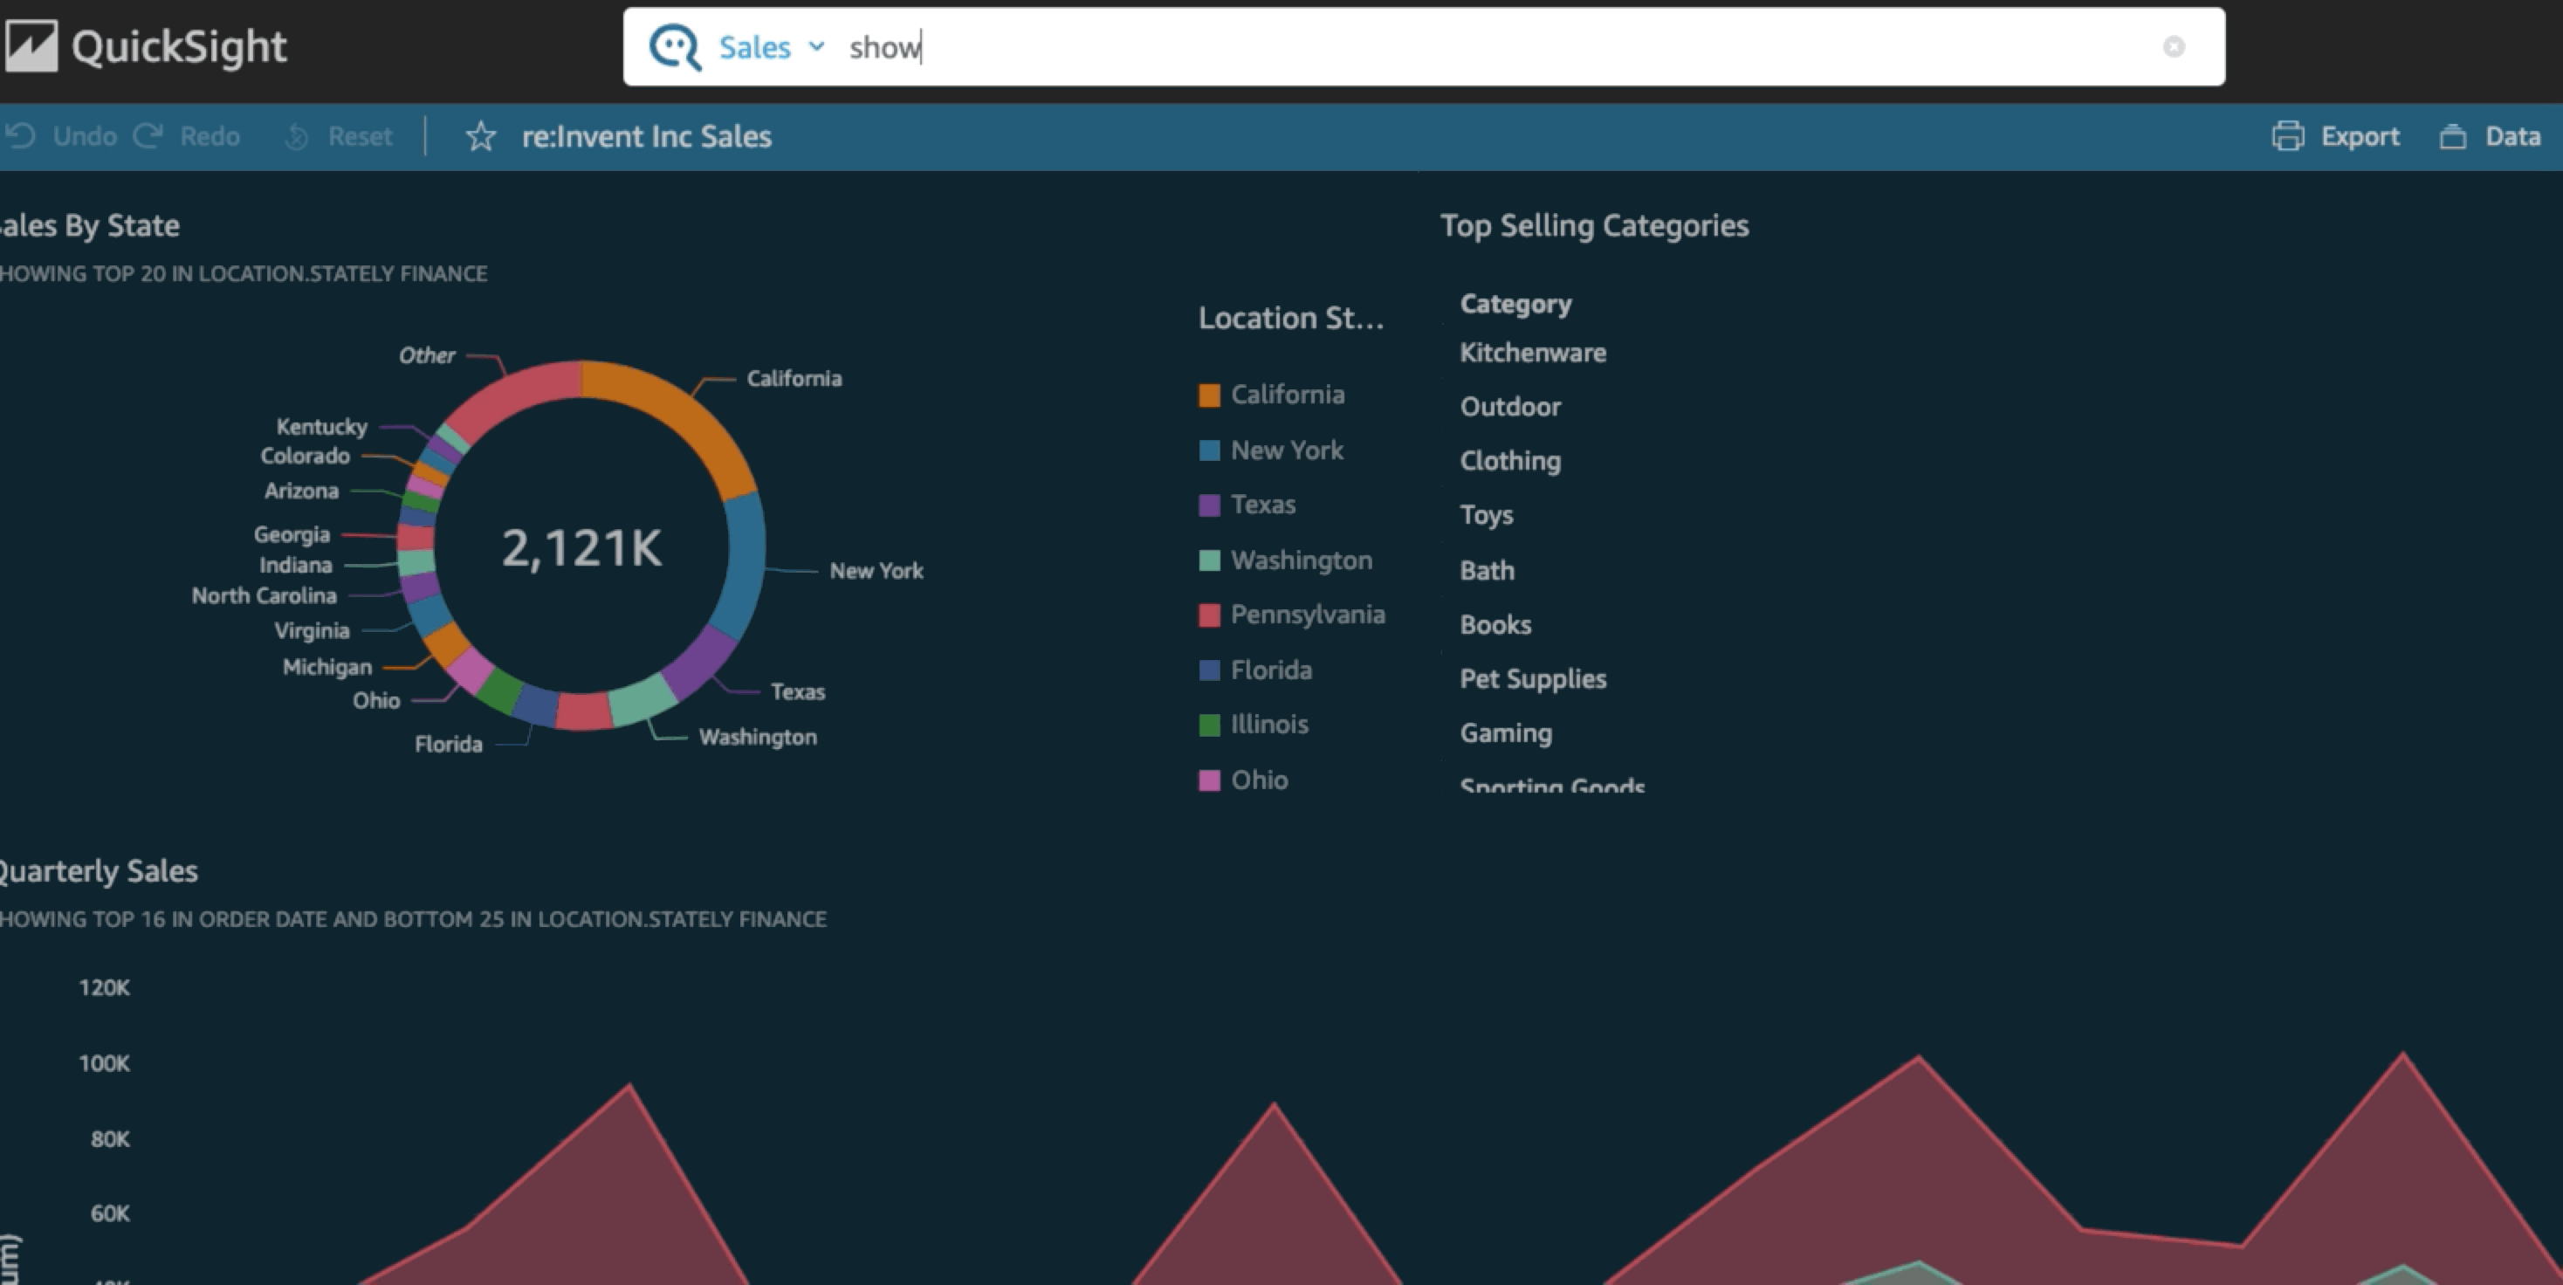Click the Georgia donut chart label
Image resolution: width=2563 pixels, height=1285 pixels.
pos(292,534)
